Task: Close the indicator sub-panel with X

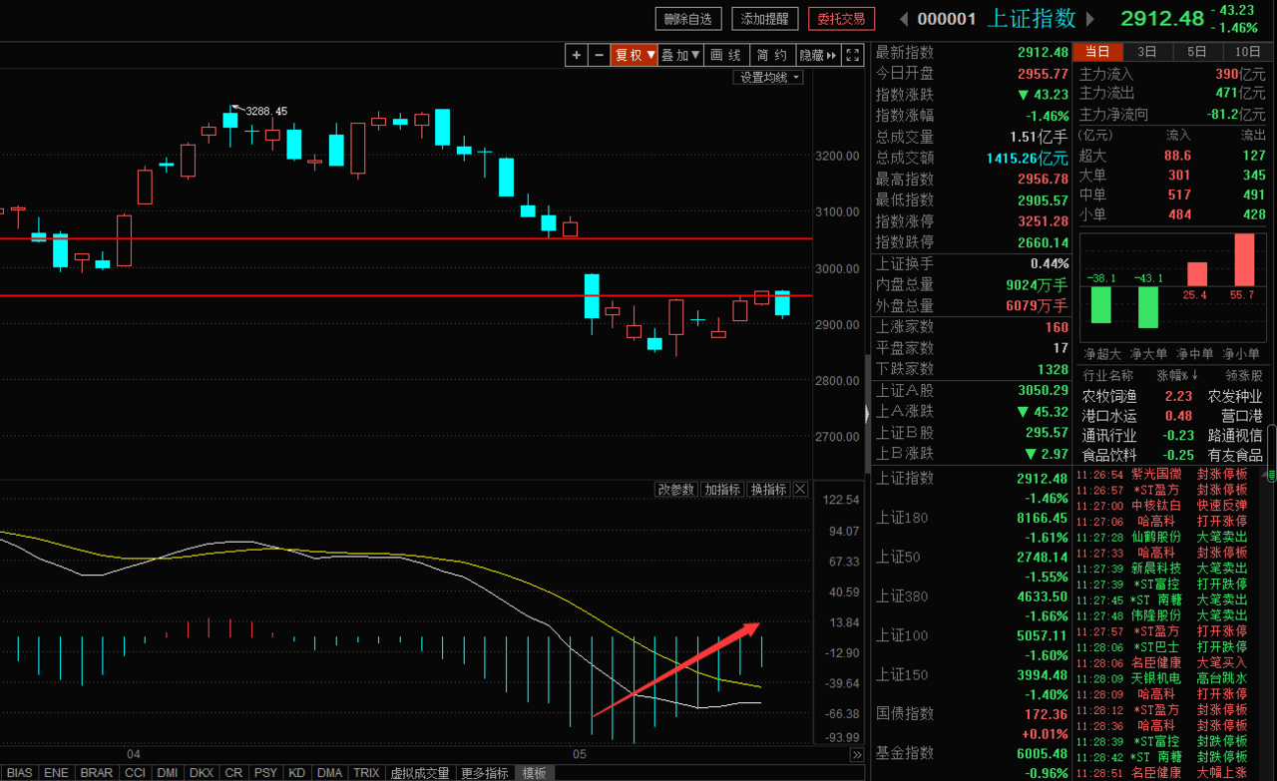Action: (800, 489)
